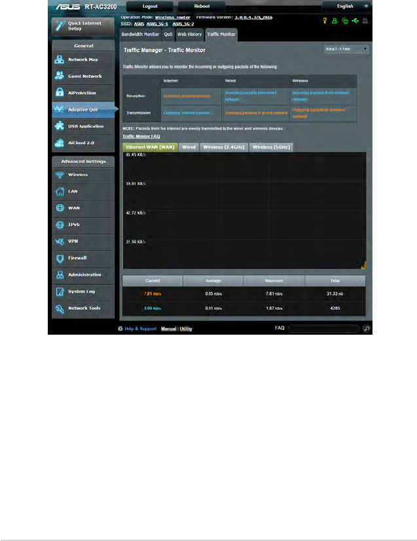Open Firewall settings
Screen dimensions: 417x541
point(82,258)
